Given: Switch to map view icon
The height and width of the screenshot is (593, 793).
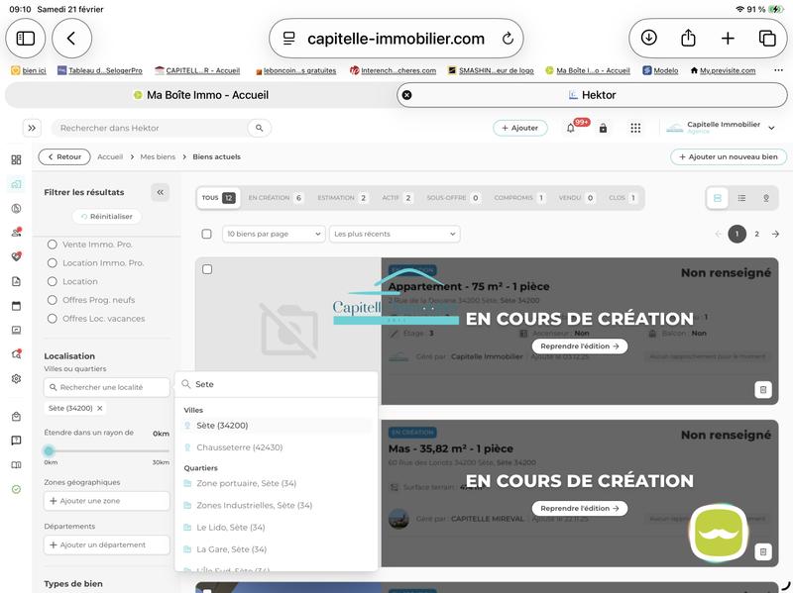Looking at the screenshot, I should coord(766,198).
